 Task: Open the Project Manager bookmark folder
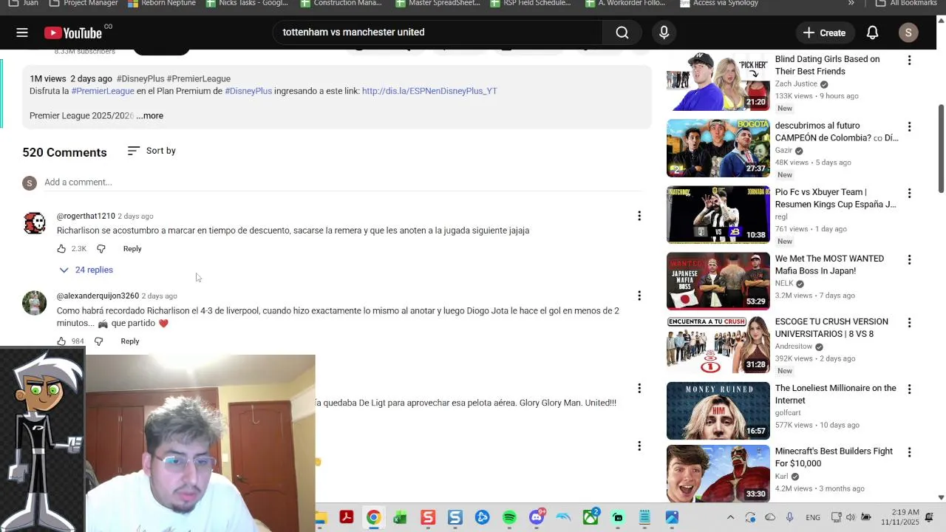pyautogui.click(x=83, y=3)
